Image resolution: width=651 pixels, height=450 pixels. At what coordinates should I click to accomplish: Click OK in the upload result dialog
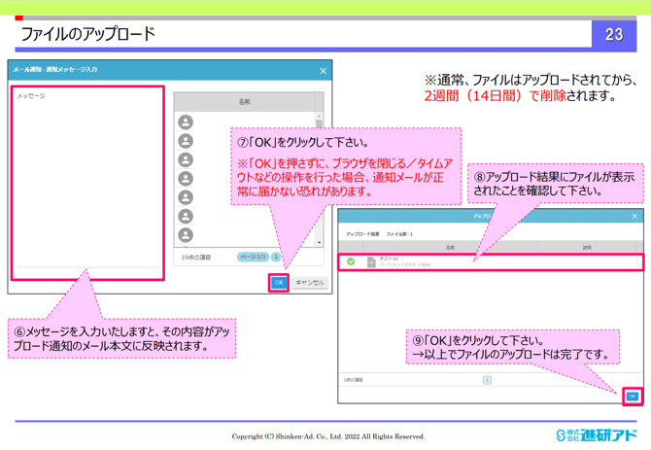632,396
